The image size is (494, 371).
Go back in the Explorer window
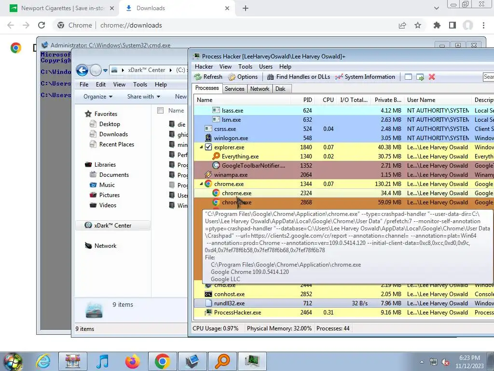tap(82, 70)
